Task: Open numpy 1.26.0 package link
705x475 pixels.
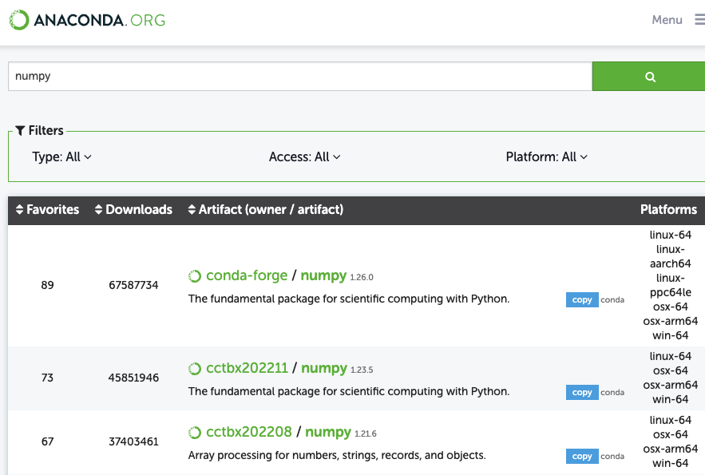Action: (x=323, y=275)
